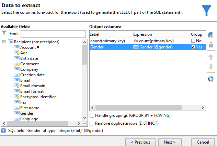This screenshot has height=146, width=217.
Task: Enable Remove duplicate rows (DISTINCT)
Action: [92, 123]
